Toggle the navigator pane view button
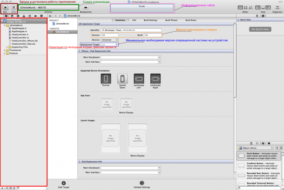 [x=258, y=8]
